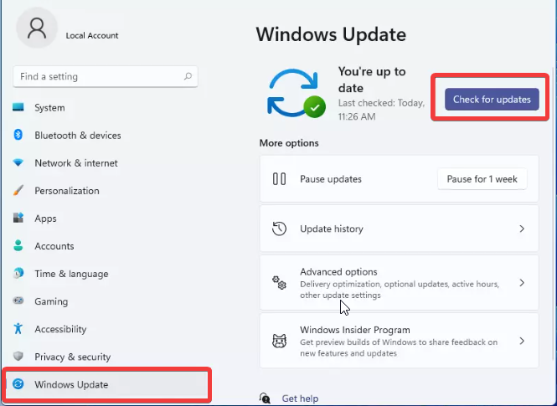Open the Get help link
This screenshot has width=557, height=406.
300,398
